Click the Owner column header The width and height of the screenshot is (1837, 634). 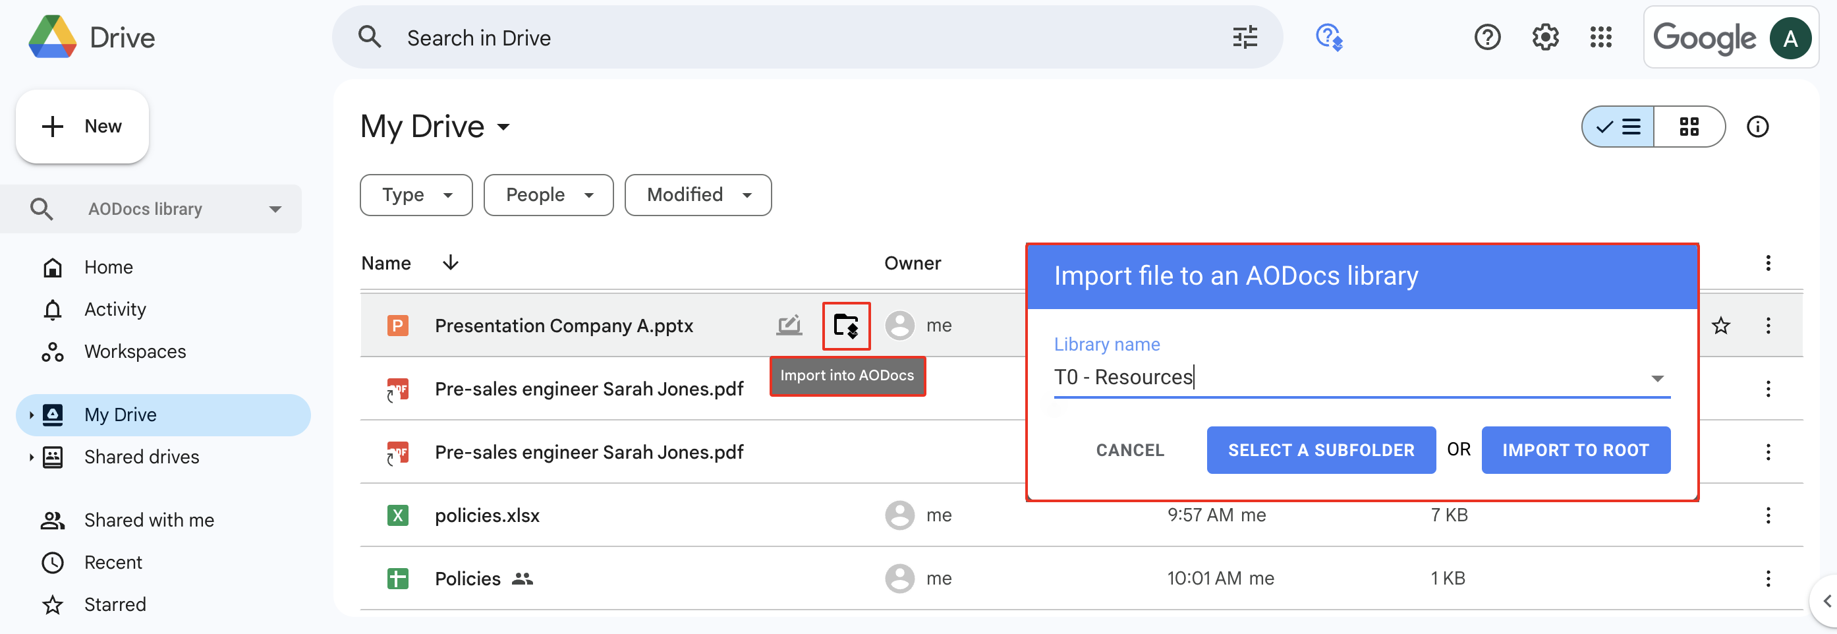click(x=912, y=263)
